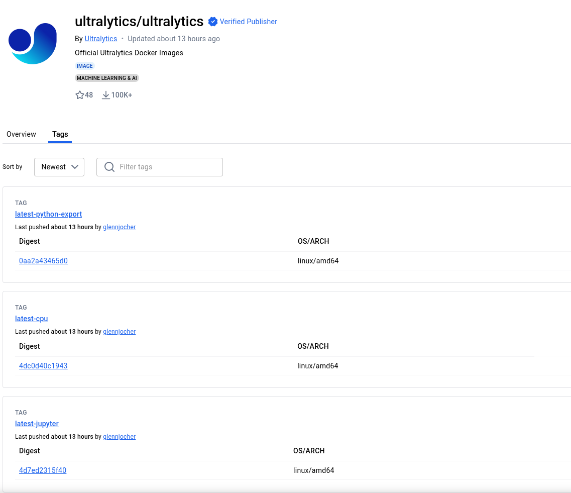Click the MACHINE LEARNING & AI category chip
This screenshot has width=571, height=493.
tap(106, 78)
